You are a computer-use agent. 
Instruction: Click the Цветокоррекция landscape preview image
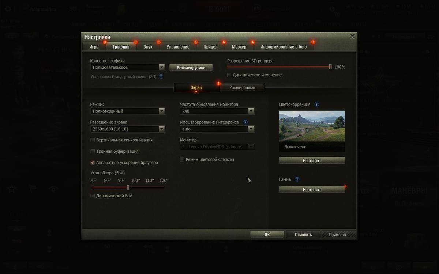(x=312, y=126)
